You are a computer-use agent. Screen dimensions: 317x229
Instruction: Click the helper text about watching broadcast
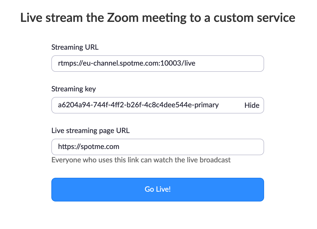coord(141,160)
